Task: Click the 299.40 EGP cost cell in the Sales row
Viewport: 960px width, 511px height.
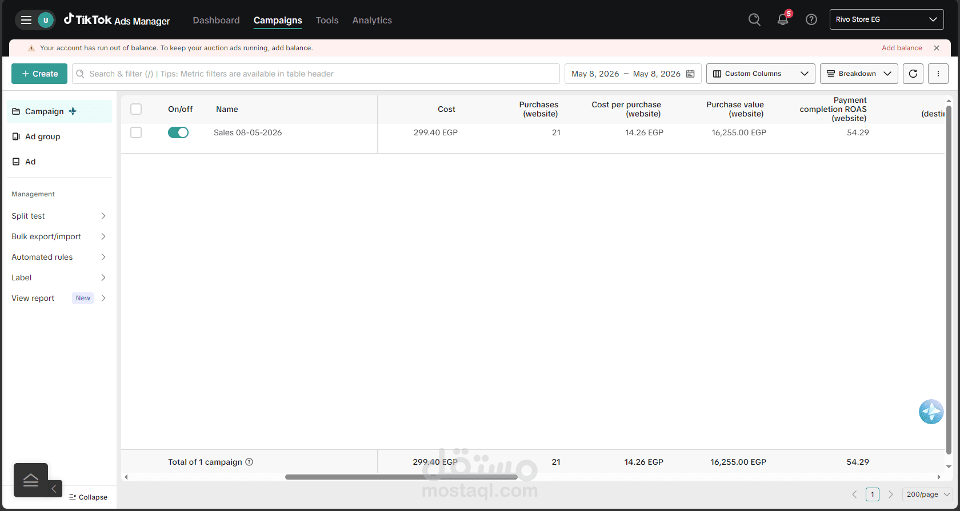Action: (435, 132)
